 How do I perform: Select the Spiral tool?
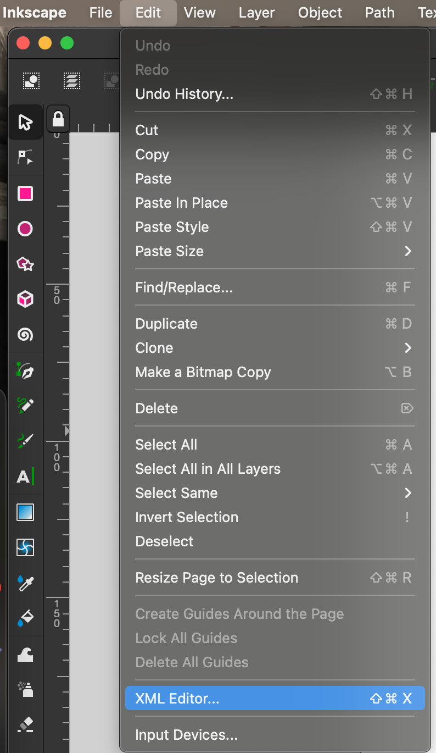25,334
